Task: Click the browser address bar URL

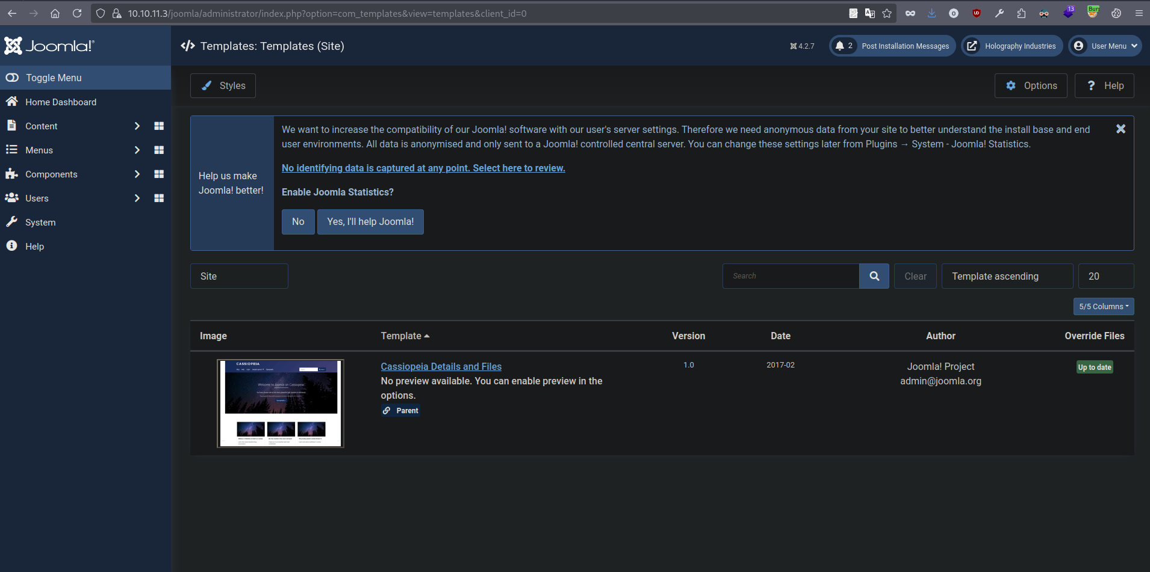Action: coord(327,13)
